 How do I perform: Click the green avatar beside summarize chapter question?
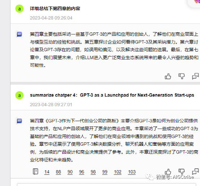[x=20, y=96]
